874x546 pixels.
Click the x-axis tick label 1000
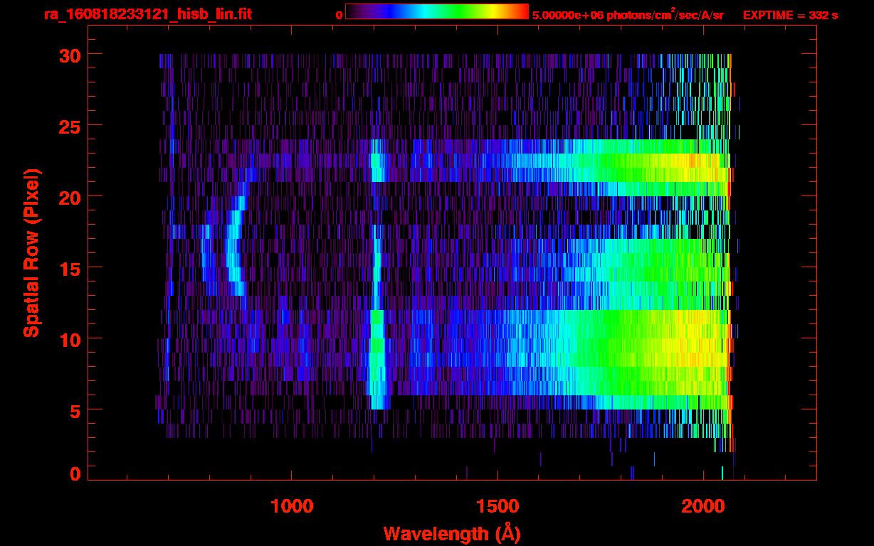tap(292, 506)
